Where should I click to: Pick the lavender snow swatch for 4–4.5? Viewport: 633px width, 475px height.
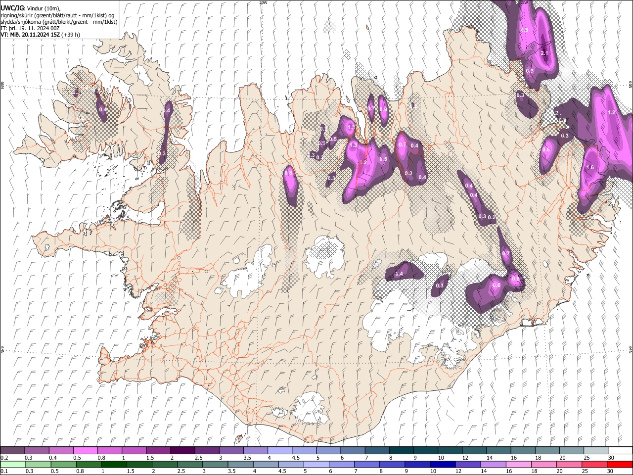coord(280,451)
